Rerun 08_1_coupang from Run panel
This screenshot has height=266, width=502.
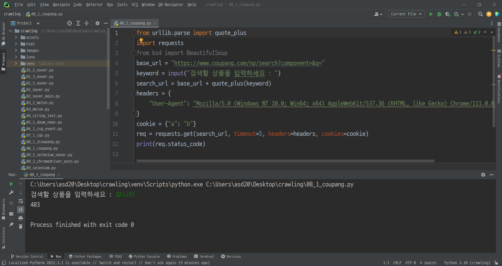click(11, 184)
